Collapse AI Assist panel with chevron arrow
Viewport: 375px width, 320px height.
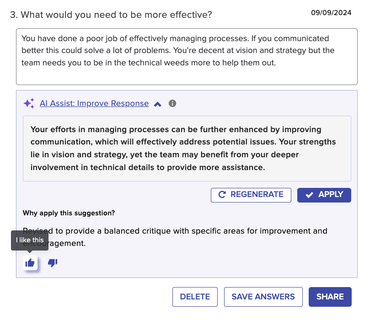158,104
